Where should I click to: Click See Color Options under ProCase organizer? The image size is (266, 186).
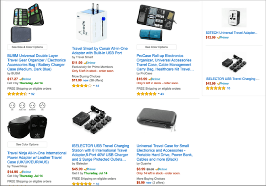click(x=156, y=47)
